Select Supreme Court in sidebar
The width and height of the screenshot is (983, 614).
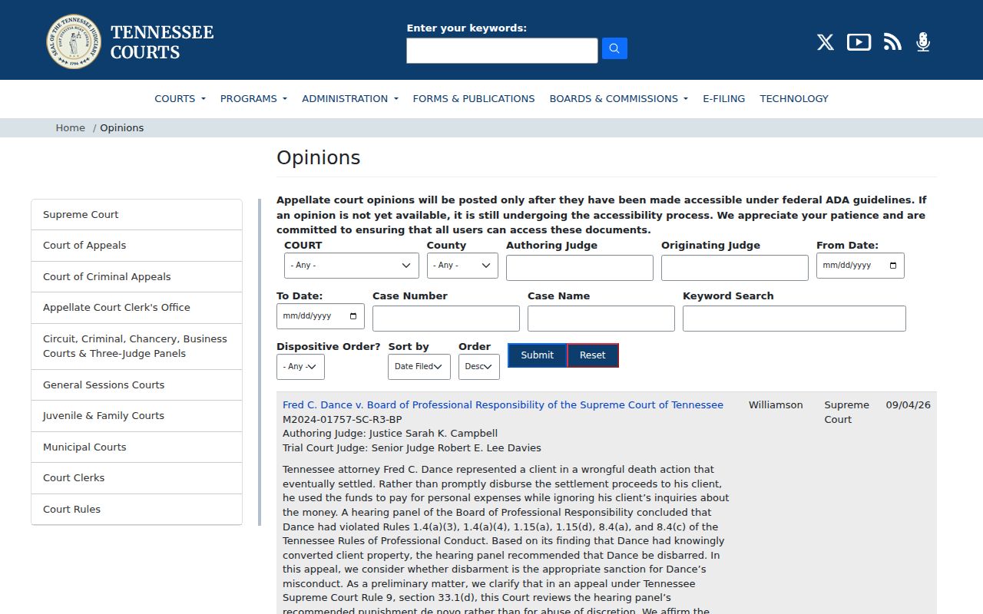point(137,215)
